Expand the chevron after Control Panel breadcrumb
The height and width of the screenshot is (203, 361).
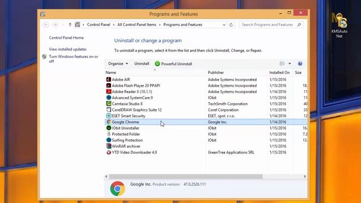(x=114, y=25)
